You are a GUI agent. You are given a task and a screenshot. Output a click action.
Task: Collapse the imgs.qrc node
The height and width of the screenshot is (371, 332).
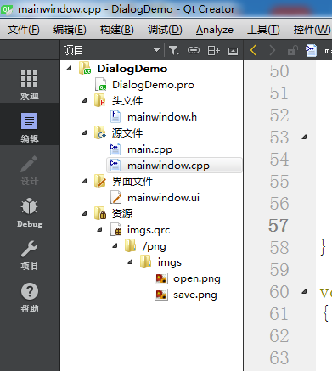99,229
